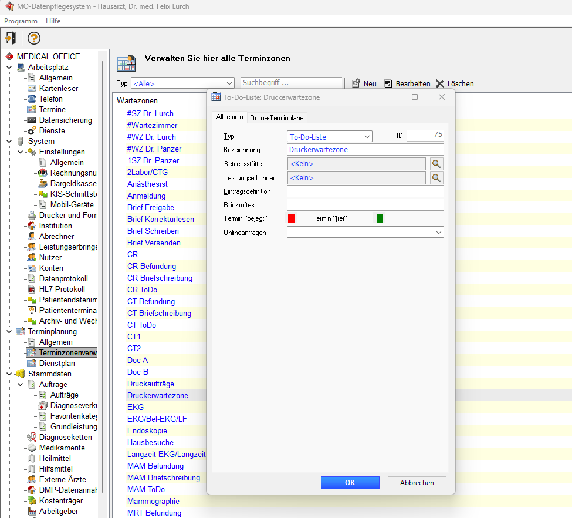Screen dimensions: 572x518
Task: Click the Abbrechen button
Action: [417, 482]
